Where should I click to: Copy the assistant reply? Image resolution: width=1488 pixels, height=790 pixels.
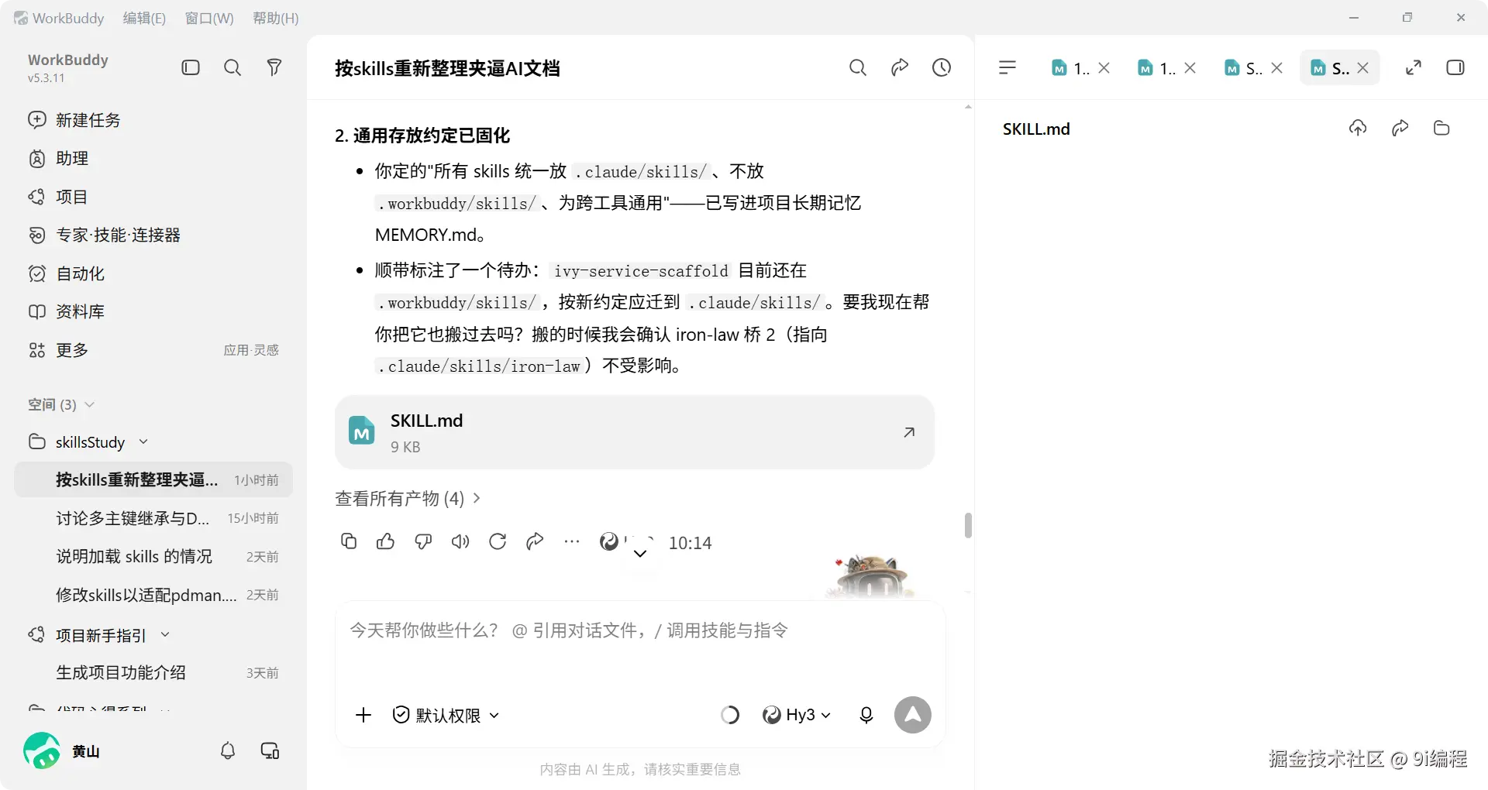[x=349, y=541]
